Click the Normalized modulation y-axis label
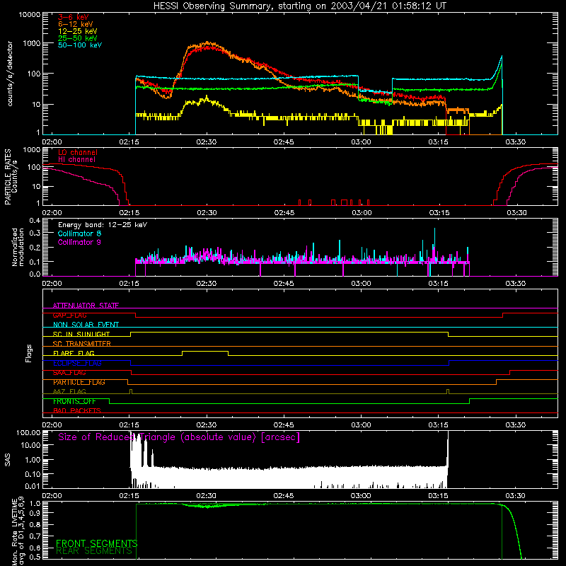 (18, 247)
